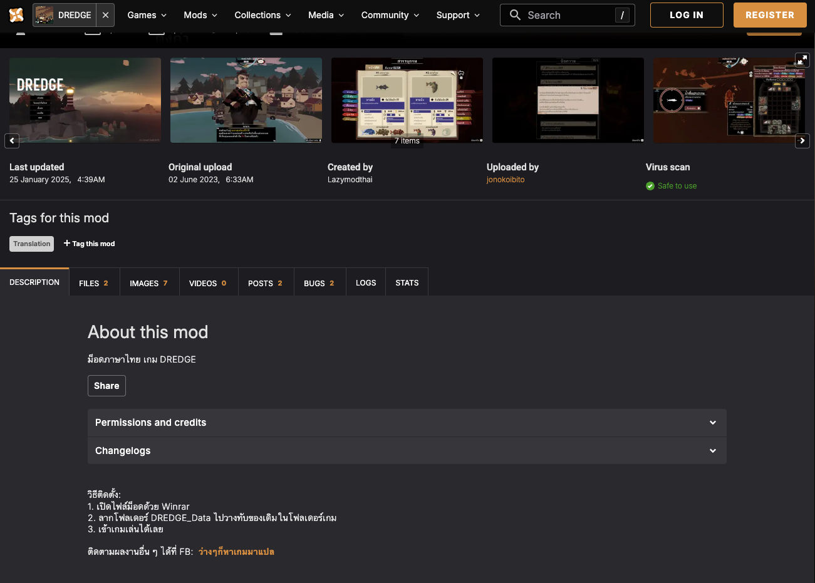Click the green virus scan checkmark icon
The width and height of the screenshot is (815, 583).
click(x=650, y=186)
